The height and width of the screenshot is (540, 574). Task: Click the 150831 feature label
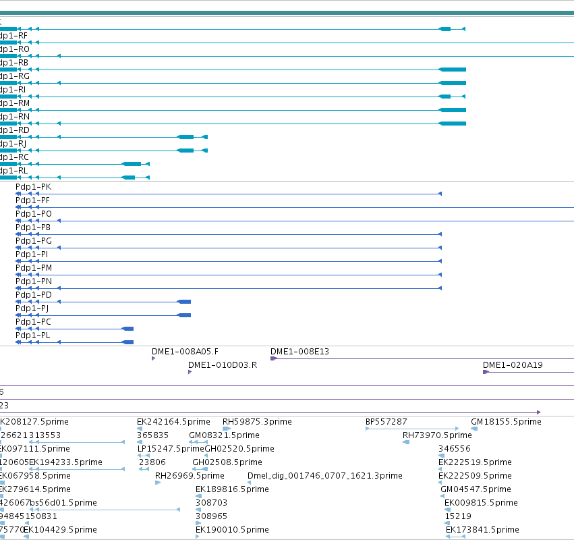(41, 516)
